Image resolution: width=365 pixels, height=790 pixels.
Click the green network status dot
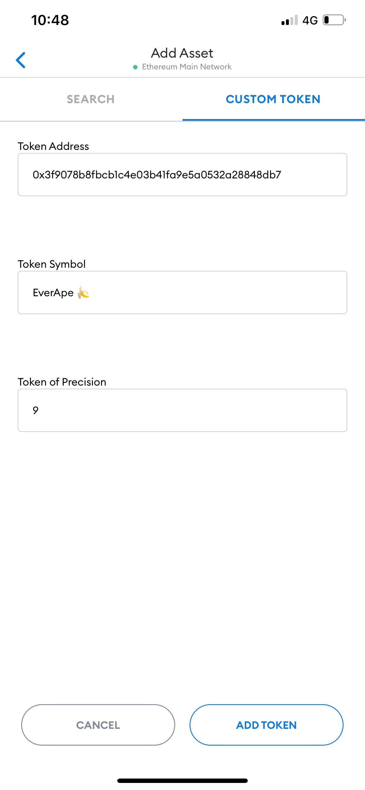pyautogui.click(x=135, y=67)
